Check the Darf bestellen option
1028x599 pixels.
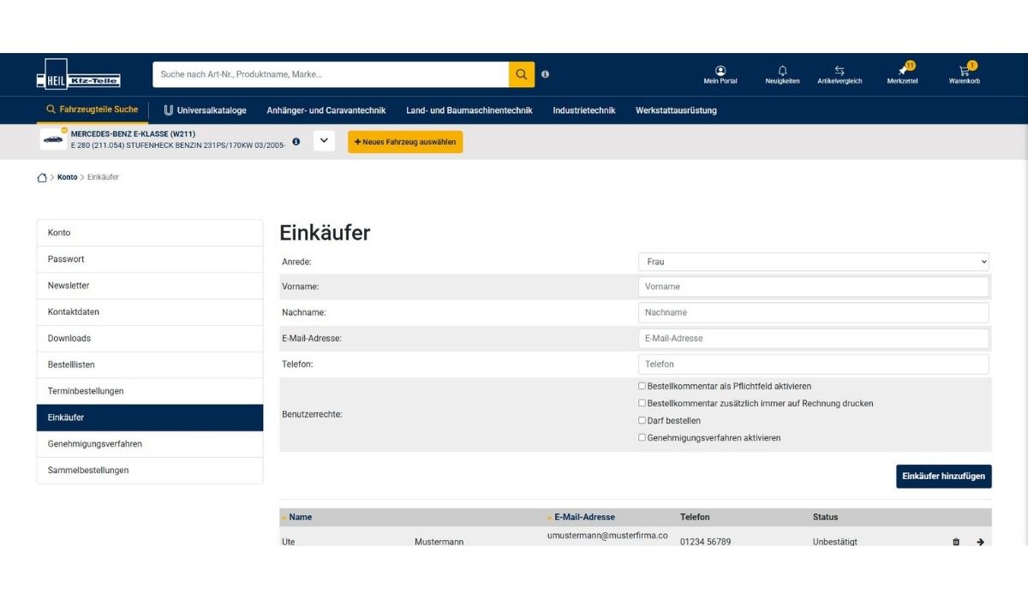point(642,420)
